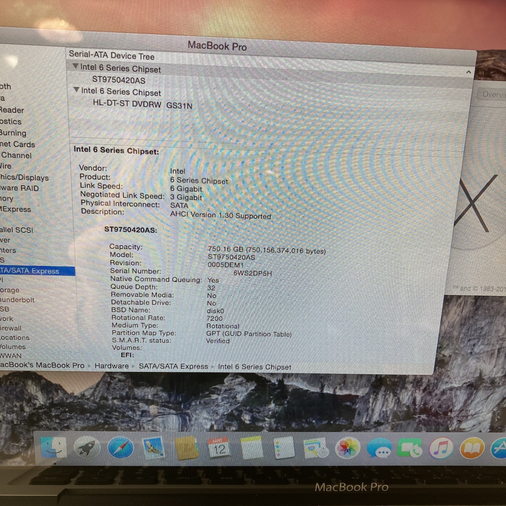Viewport: 506px width, 506px height.
Task: Open App Store icon in Dock
Action: [x=499, y=448]
